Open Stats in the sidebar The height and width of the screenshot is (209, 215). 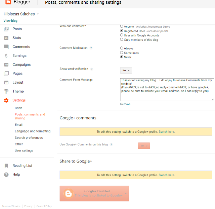(x=16, y=38)
